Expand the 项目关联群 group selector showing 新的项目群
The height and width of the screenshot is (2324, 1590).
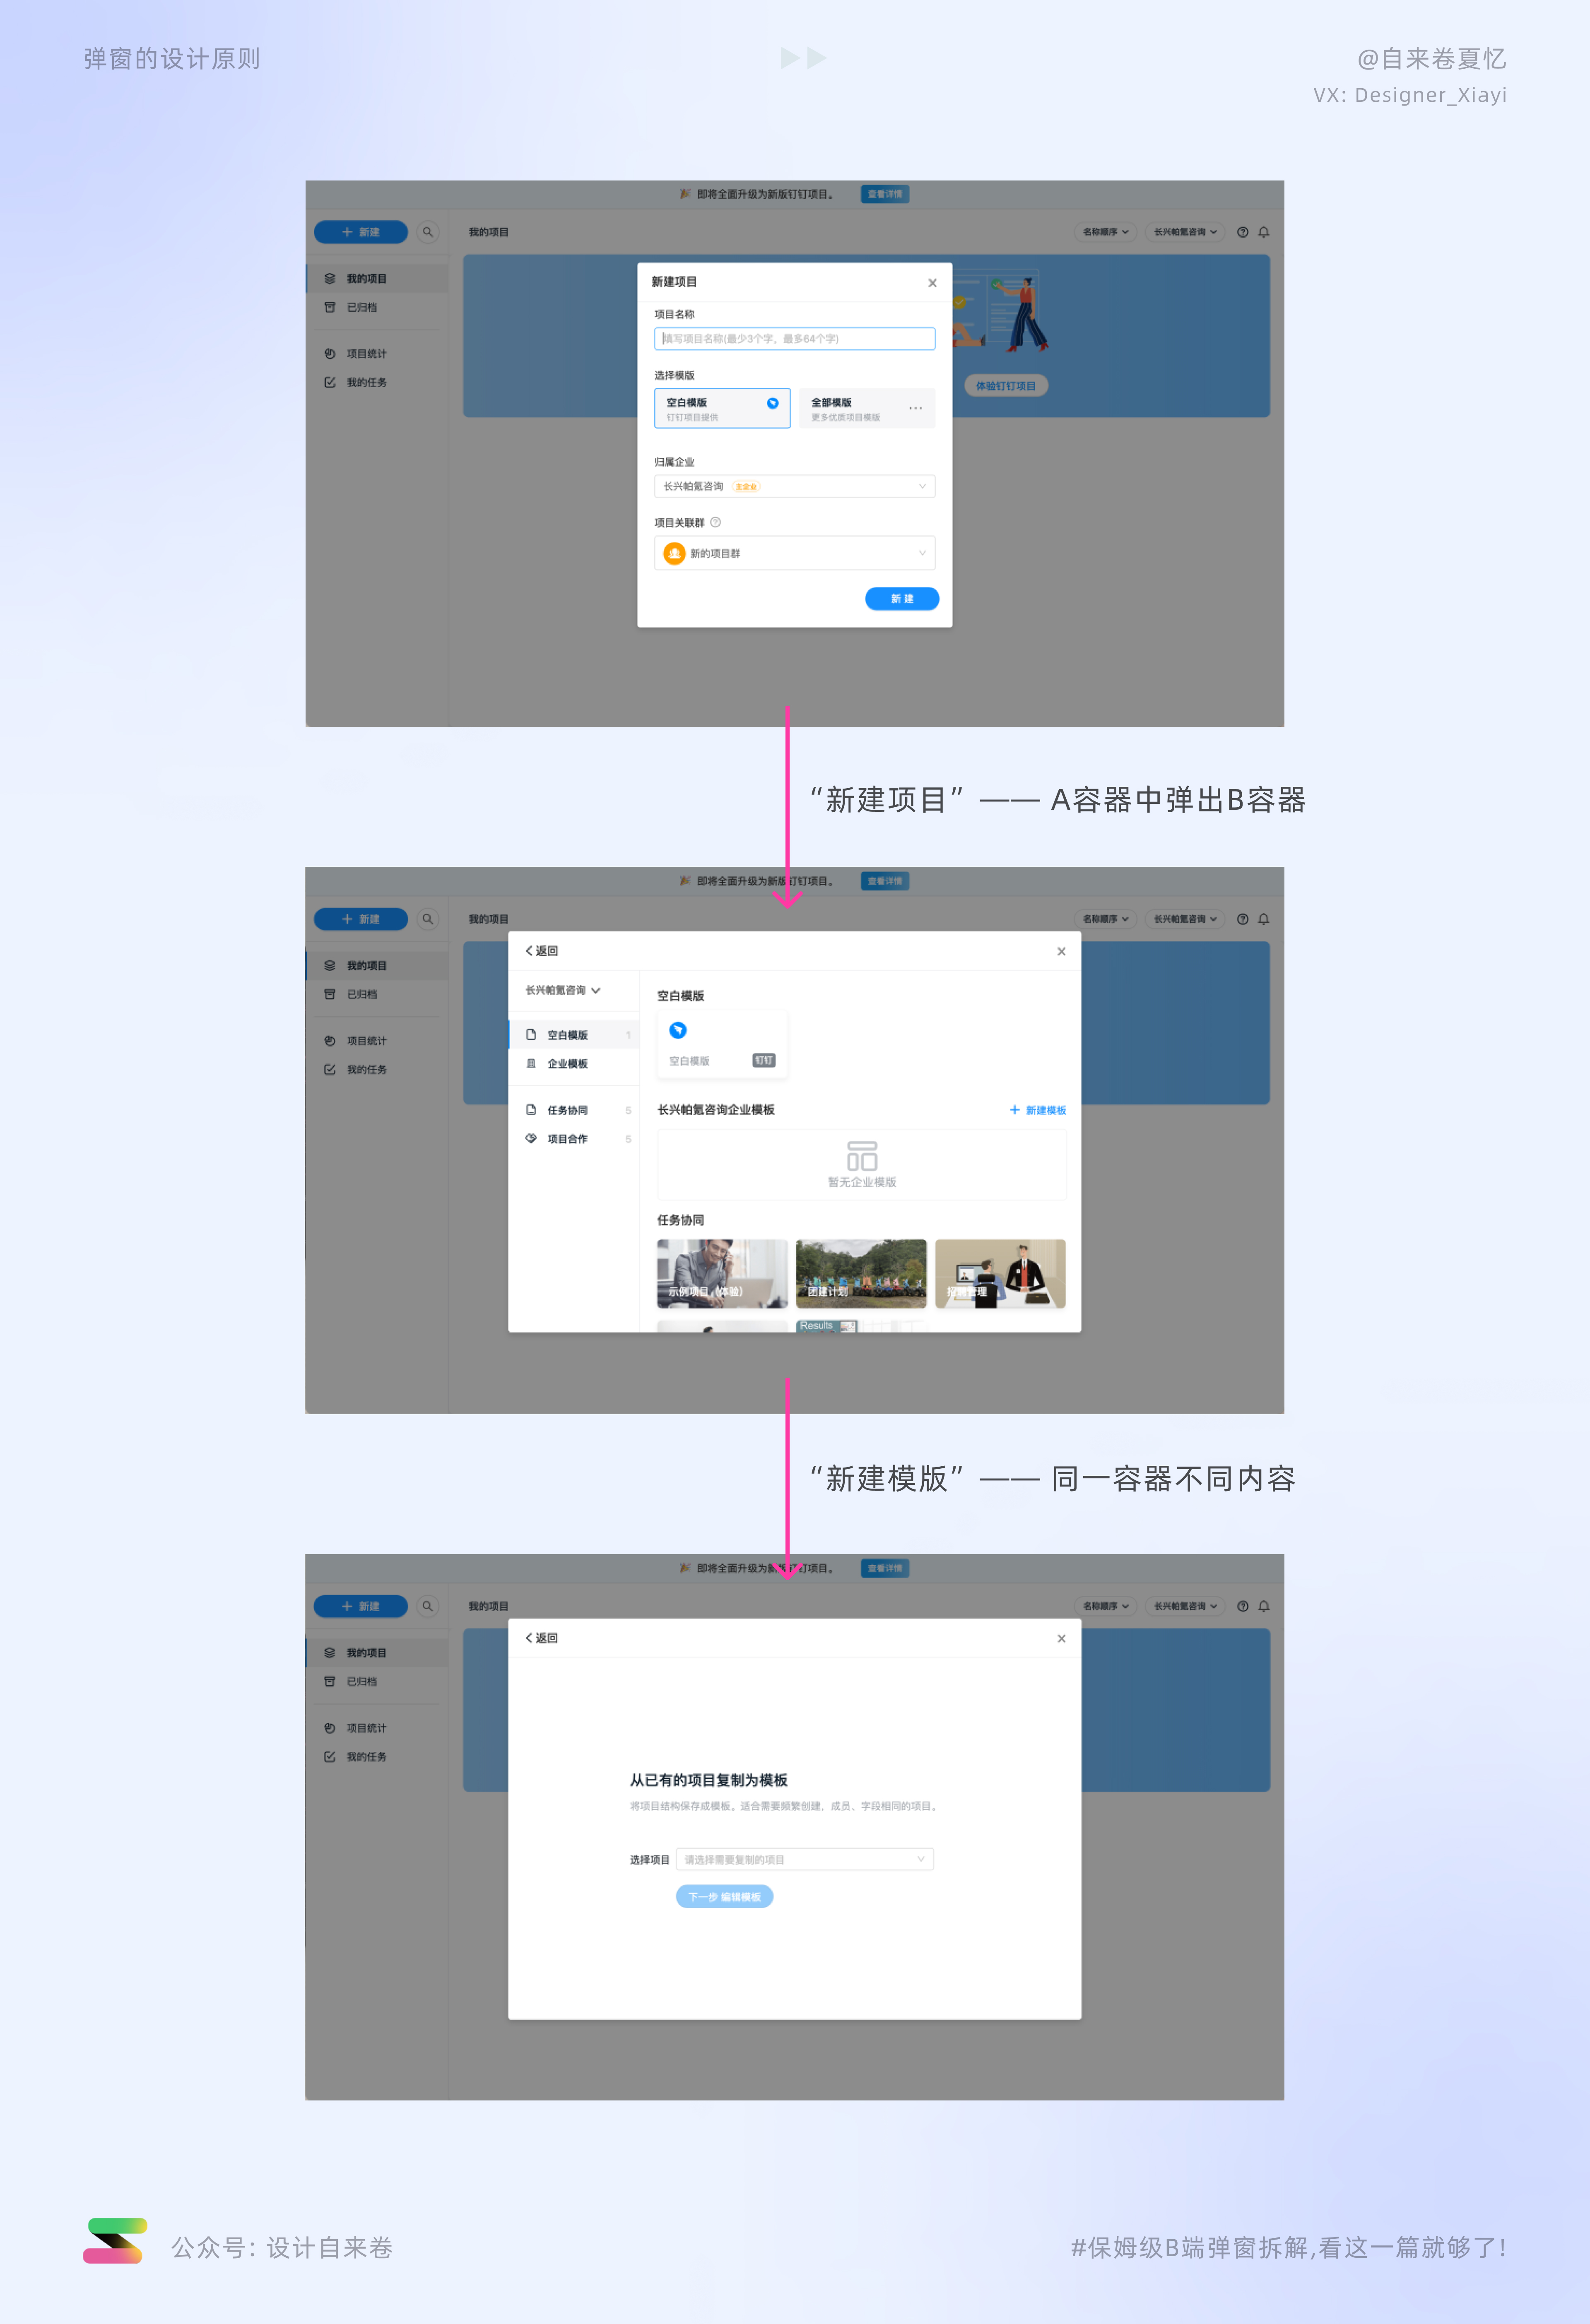point(794,553)
